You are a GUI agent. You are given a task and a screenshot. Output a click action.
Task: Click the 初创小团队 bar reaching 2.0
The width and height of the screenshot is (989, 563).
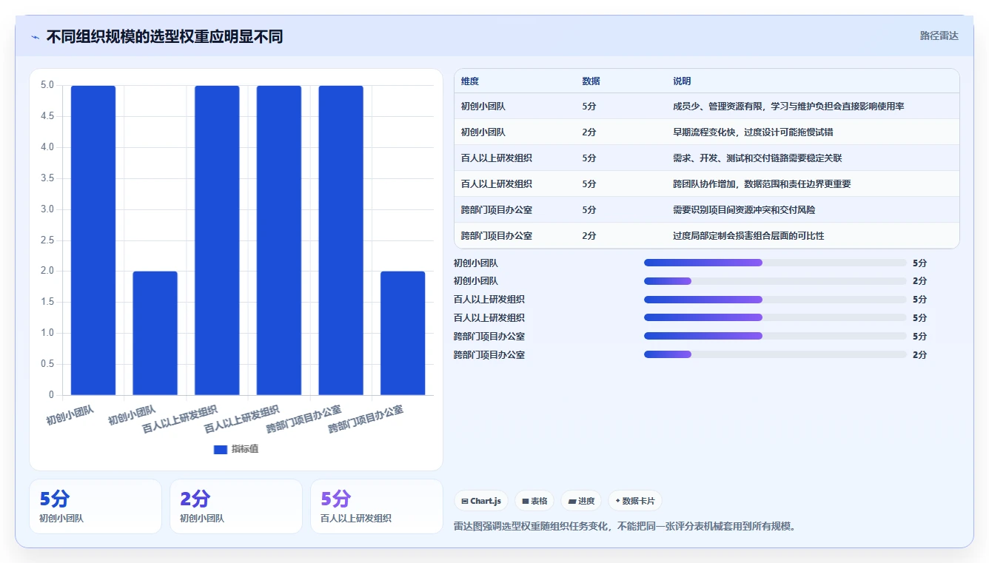click(155, 333)
